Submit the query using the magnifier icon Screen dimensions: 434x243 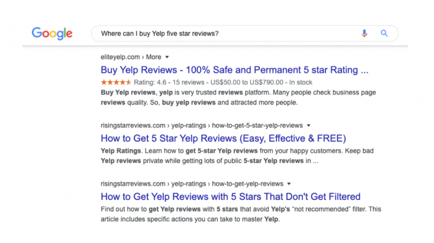pos(384,33)
